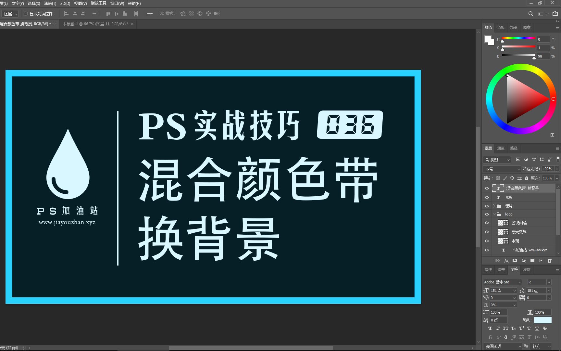Switch to the 通道 tab
The height and width of the screenshot is (351, 561).
point(501,148)
